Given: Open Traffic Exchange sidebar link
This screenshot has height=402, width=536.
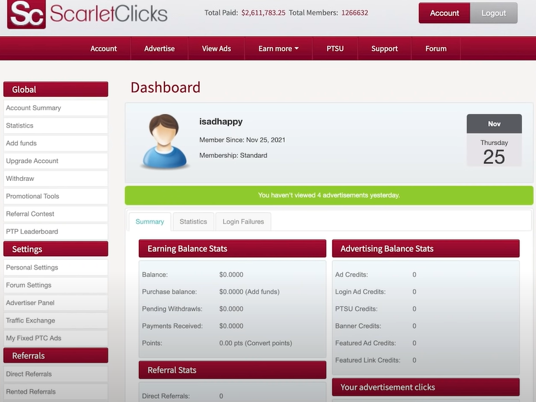Looking at the screenshot, I should coord(55,320).
